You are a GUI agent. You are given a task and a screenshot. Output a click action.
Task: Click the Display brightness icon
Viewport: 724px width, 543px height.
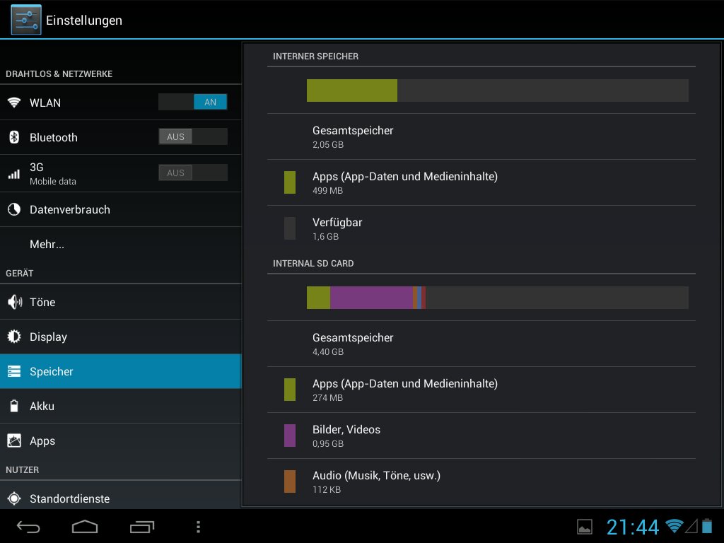(14, 337)
